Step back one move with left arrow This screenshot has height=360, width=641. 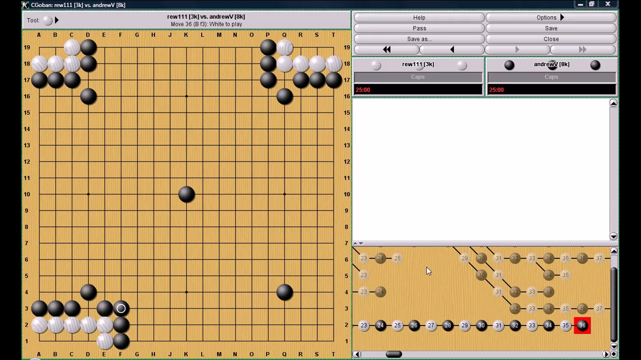tap(452, 50)
